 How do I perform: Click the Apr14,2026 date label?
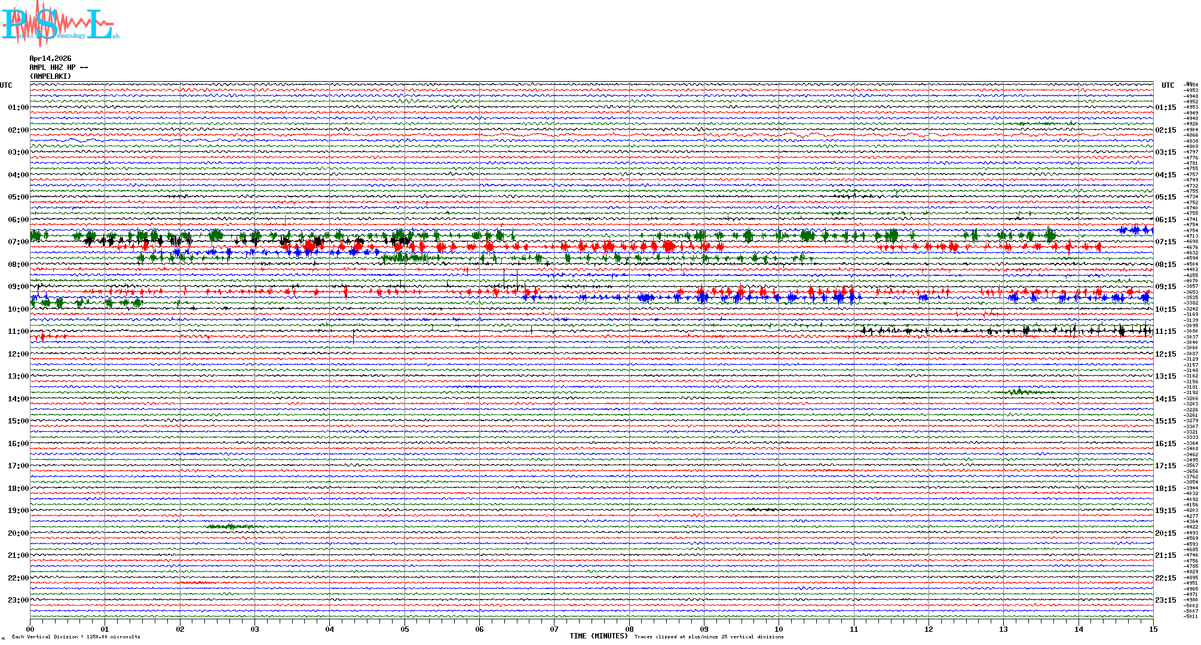pyautogui.click(x=50, y=59)
